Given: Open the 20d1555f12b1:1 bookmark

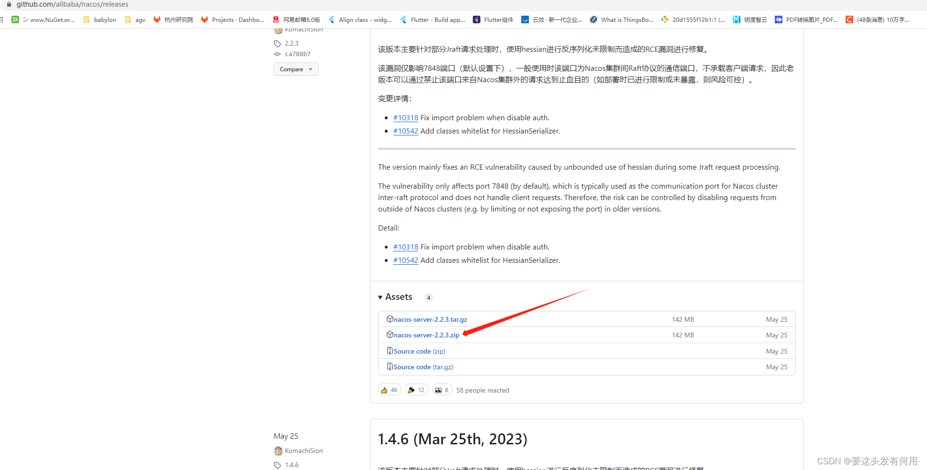Looking at the screenshot, I should pos(693,19).
